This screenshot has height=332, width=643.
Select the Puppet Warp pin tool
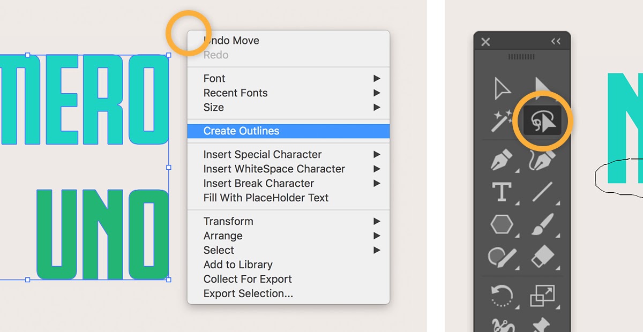[542, 326]
